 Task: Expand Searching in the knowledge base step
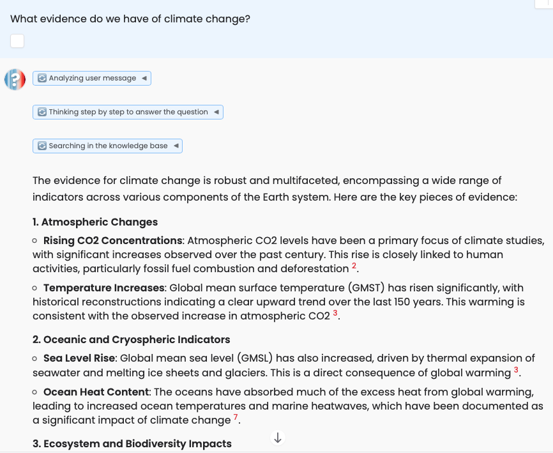click(x=176, y=146)
